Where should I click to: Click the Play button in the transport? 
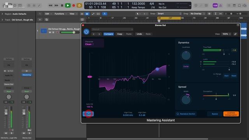point(68,5)
